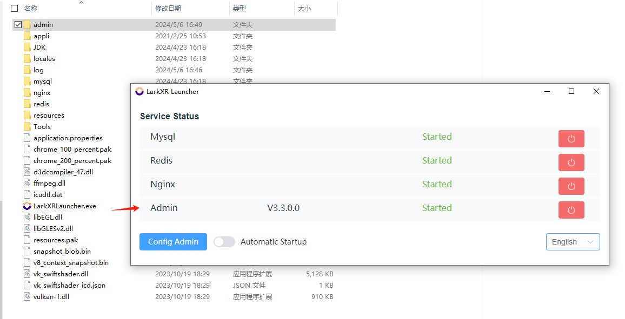This screenshot has height=319, width=625.
Task: Select the admin folder icon
Action: (27, 25)
